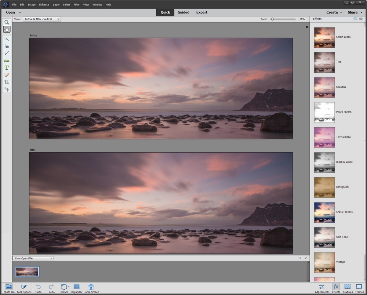
Task: Open the Rotate direction dropdown arrow
Action: [69, 286]
